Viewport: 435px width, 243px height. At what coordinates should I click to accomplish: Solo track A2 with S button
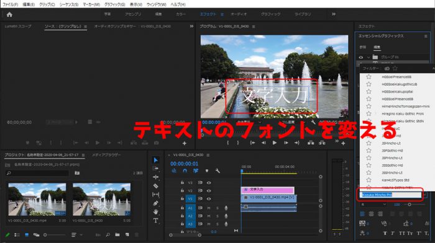[x=217, y=216]
